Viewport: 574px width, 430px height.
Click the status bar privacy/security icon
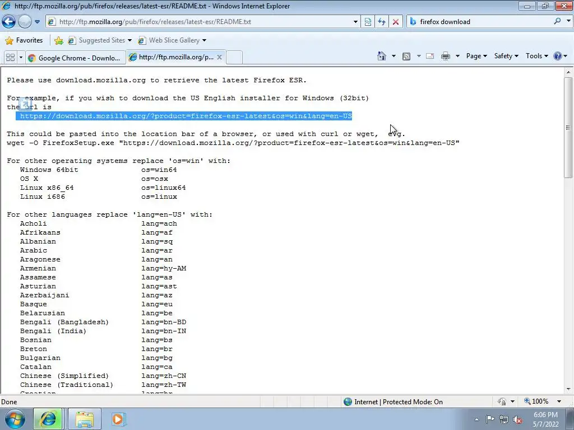click(502, 401)
